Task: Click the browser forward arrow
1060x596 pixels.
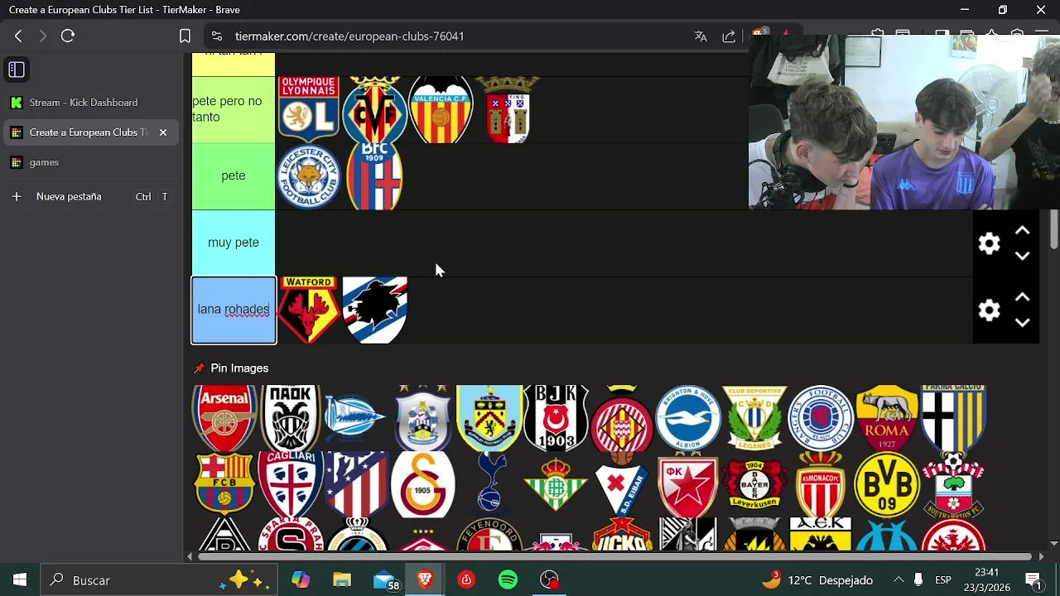Action: [43, 36]
